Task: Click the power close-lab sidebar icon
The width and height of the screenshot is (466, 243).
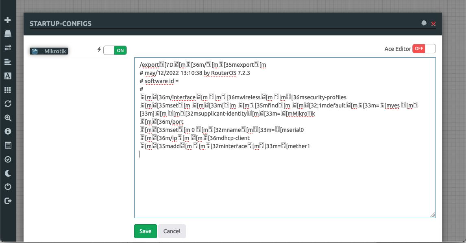Action: point(8,187)
